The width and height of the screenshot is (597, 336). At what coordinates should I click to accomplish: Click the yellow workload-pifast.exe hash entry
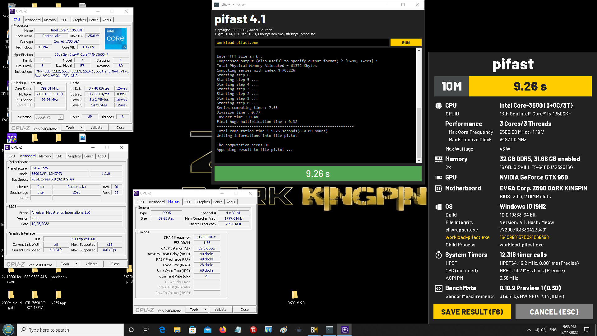[524, 237]
